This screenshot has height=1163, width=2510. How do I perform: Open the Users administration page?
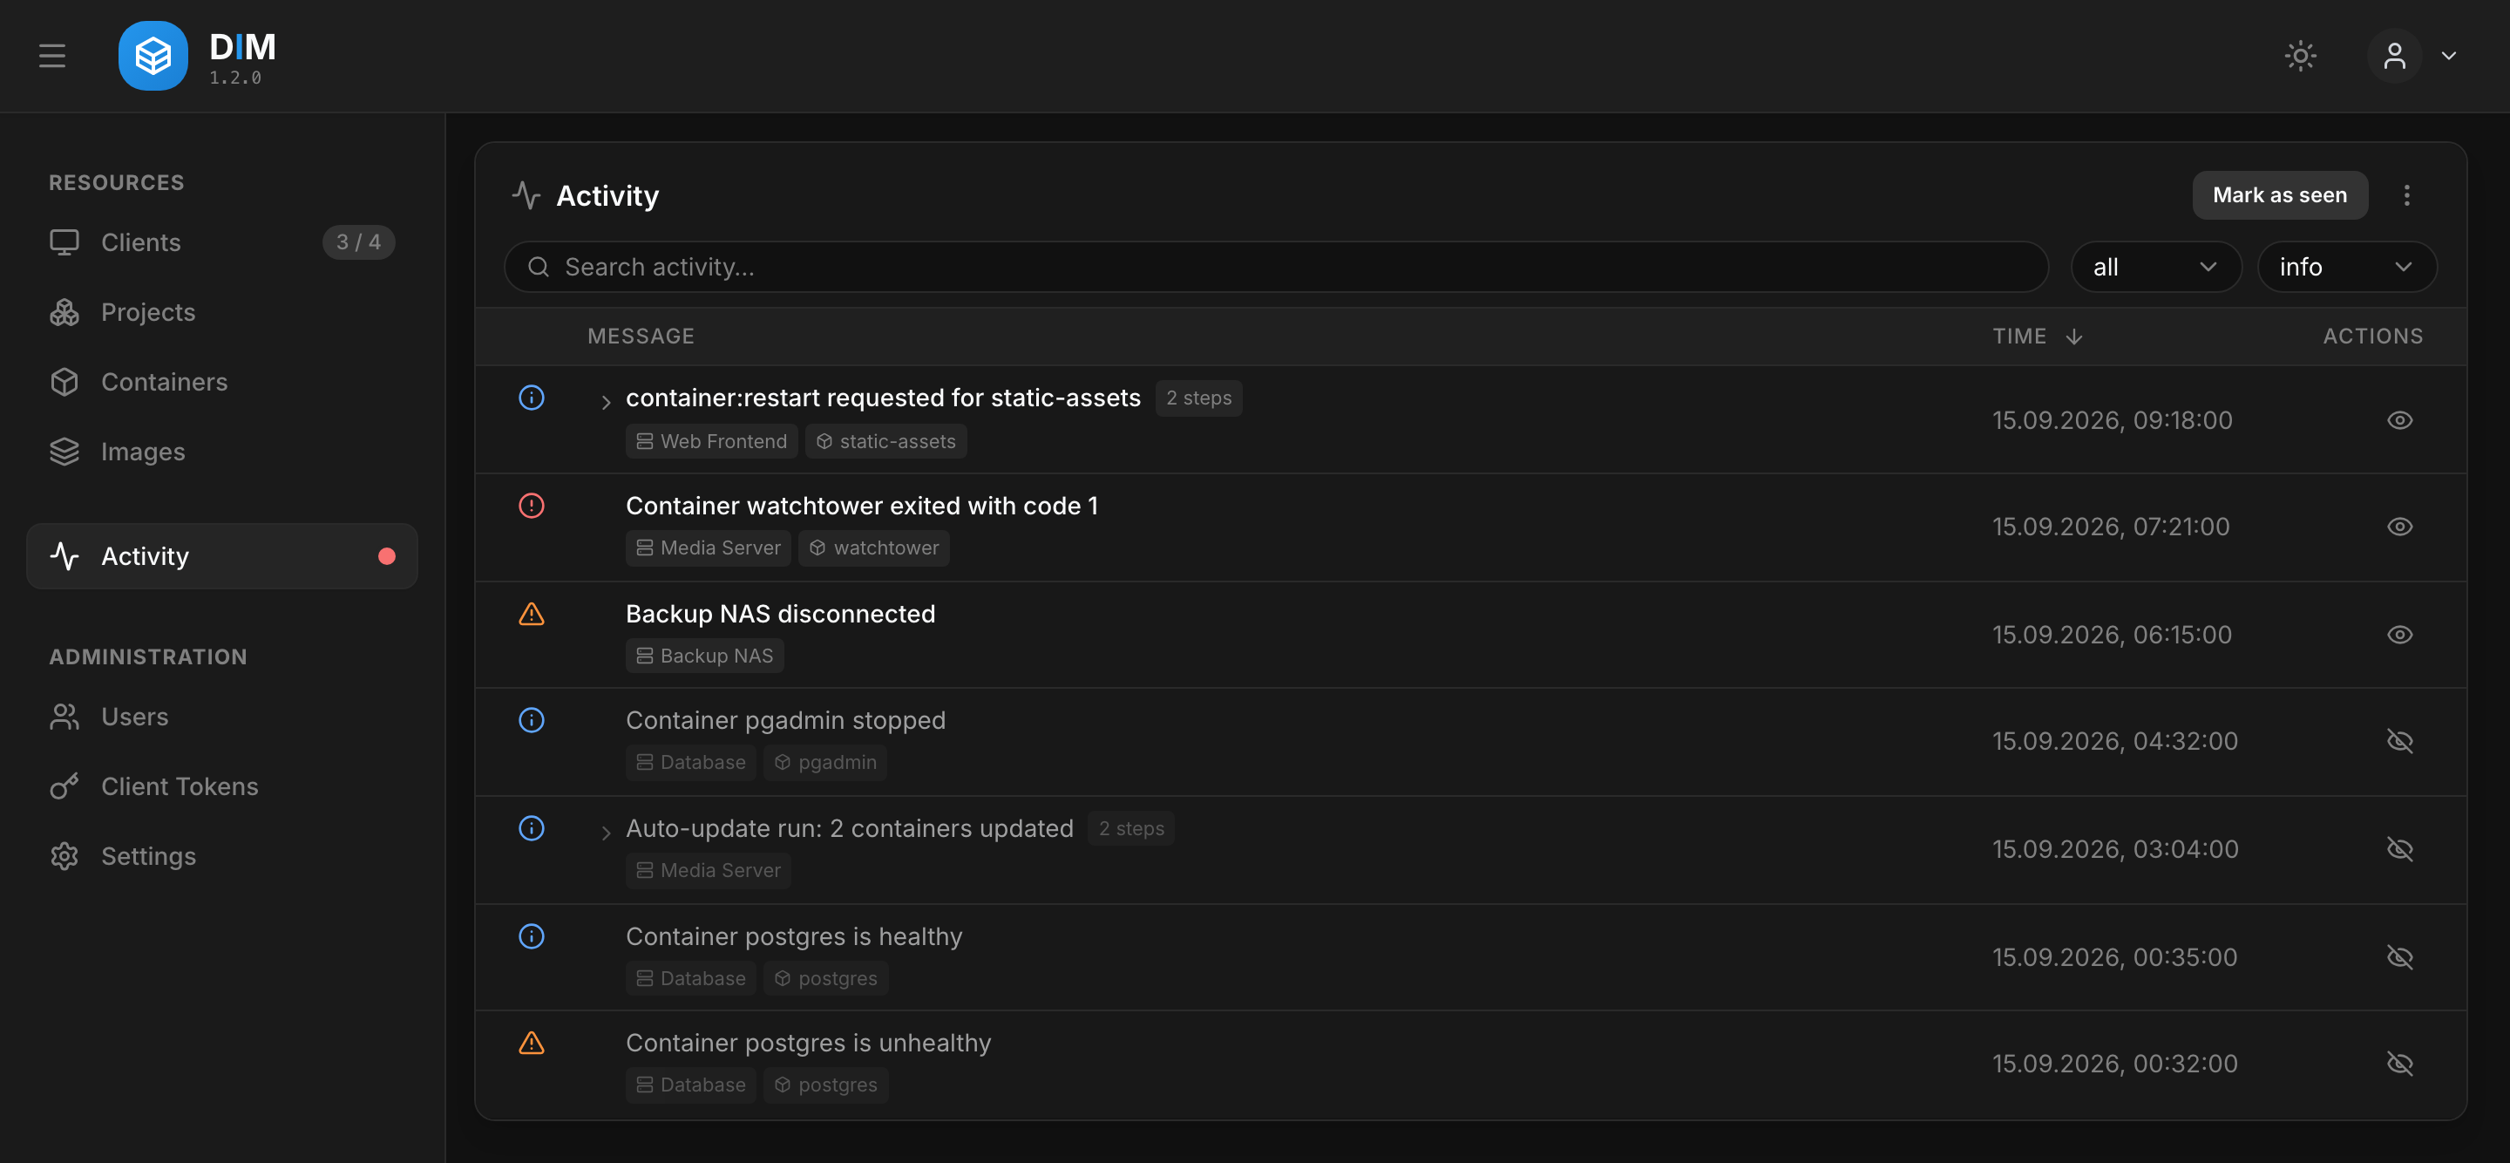coord(222,717)
